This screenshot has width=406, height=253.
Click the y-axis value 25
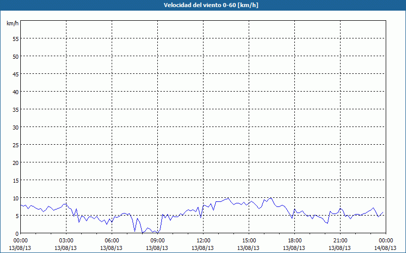point(16,145)
